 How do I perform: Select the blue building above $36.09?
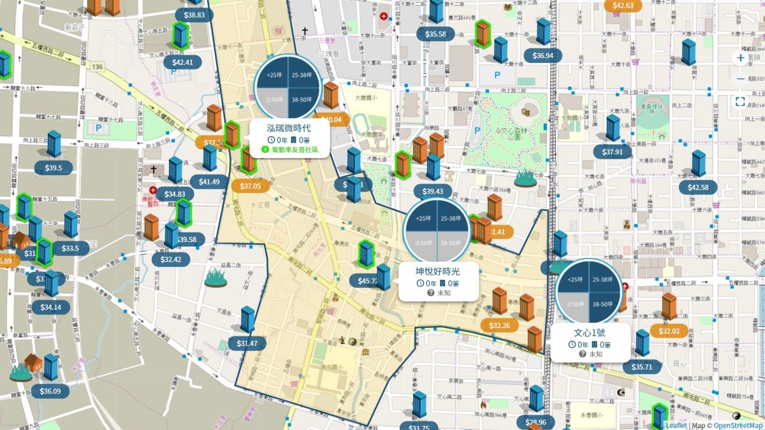click(51, 368)
